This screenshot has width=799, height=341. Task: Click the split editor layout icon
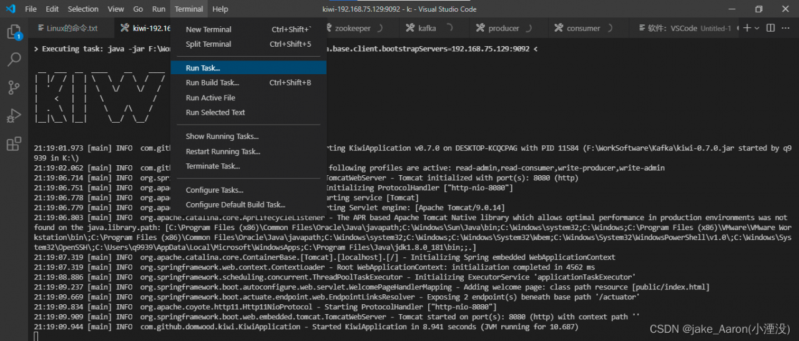point(770,28)
